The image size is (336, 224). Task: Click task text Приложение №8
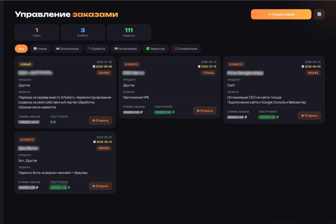(136, 97)
